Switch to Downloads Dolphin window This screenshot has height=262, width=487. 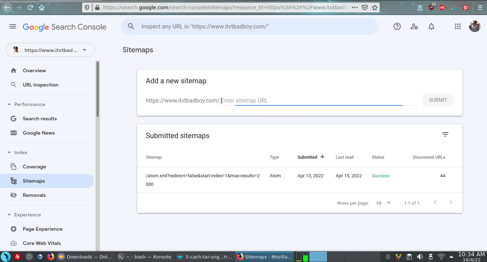click(x=86, y=256)
